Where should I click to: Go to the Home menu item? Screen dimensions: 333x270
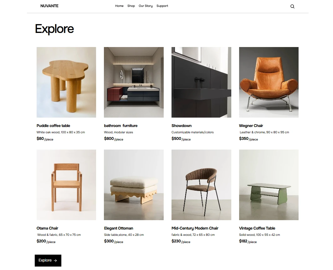pyautogui.click(x=119, y=6)
